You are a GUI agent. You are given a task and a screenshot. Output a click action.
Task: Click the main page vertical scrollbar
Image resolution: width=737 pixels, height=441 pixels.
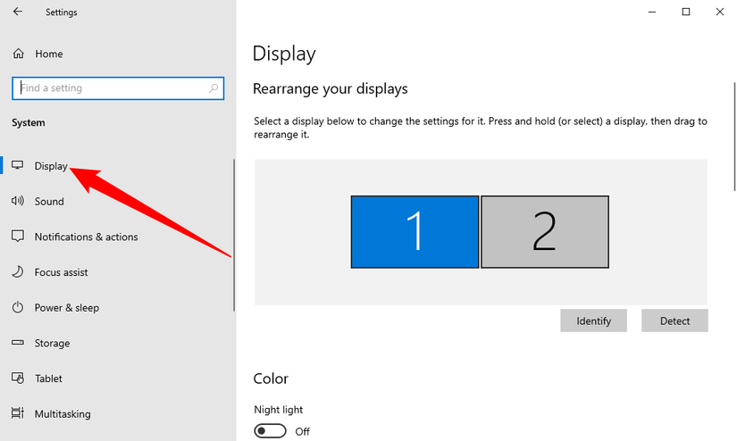click(x=734, y=137)
